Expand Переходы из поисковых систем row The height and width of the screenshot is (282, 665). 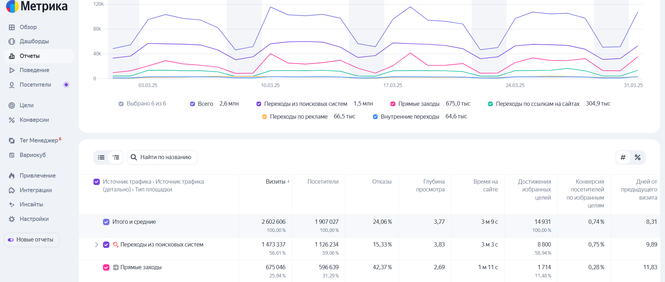[x=96, y=245]
